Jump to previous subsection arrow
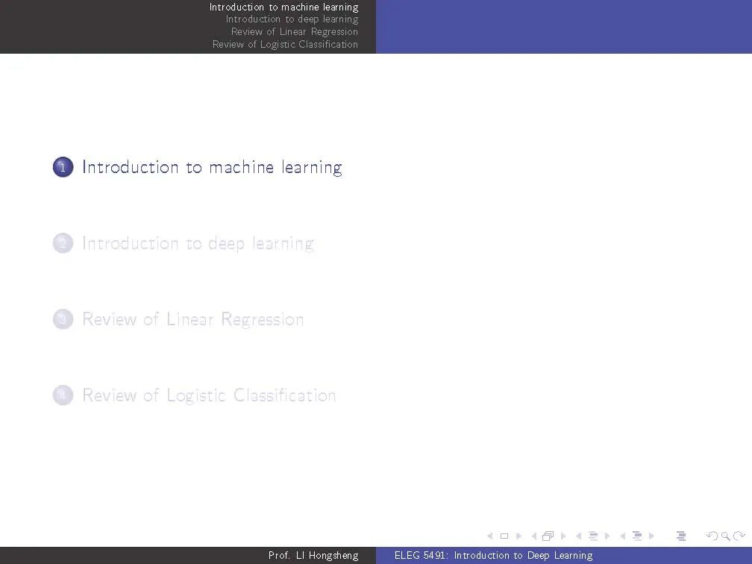The image size is (752, 564). pos(579,536)
